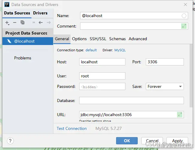Screen dimensions: 195x150
Task: Open the Schemas tab
Action: tap(117, 39)
